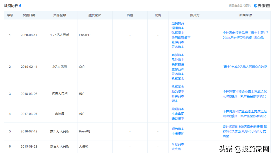Open investor link 米仓资本
This screenshot has width=274, height=157.
[x=178, y=144]
